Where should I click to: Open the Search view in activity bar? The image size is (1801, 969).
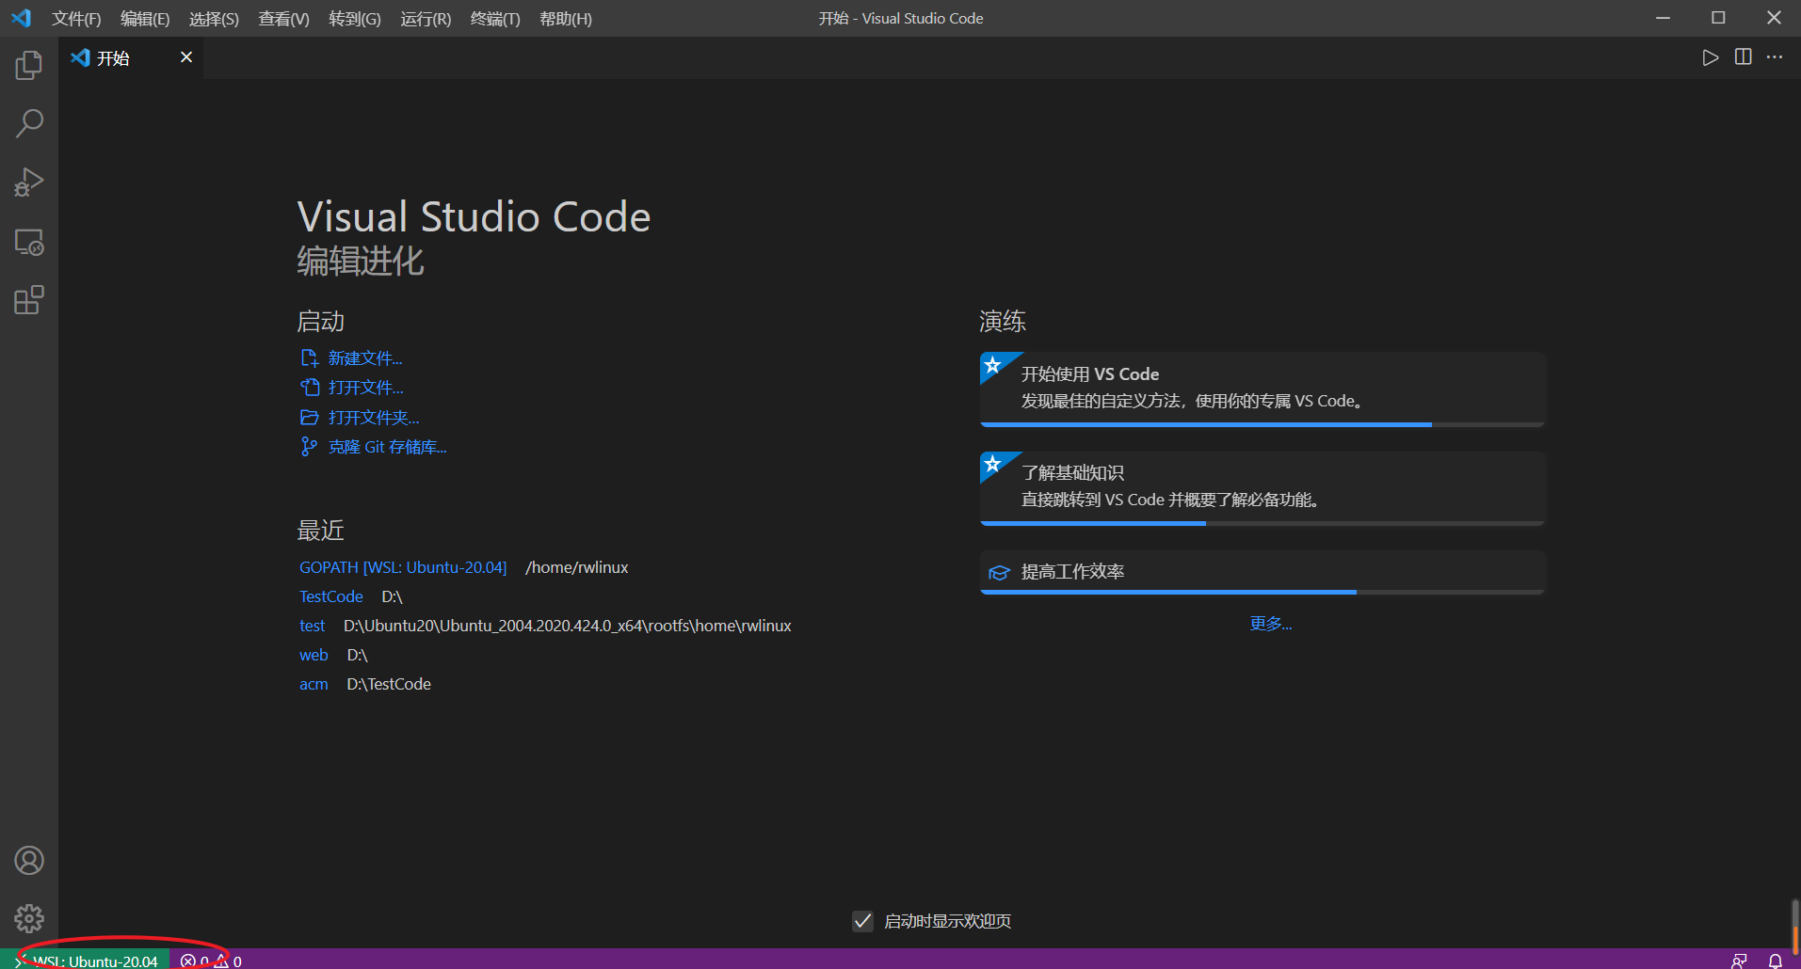coord(29,123)
